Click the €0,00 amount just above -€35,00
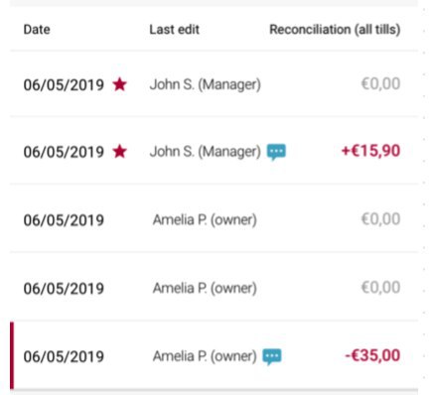The image size is (430, 395). (380, 287)
